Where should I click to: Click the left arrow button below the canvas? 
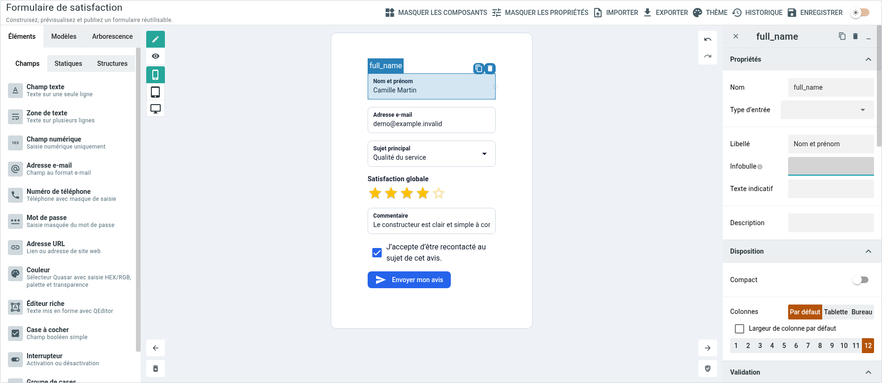pos(156,348)
